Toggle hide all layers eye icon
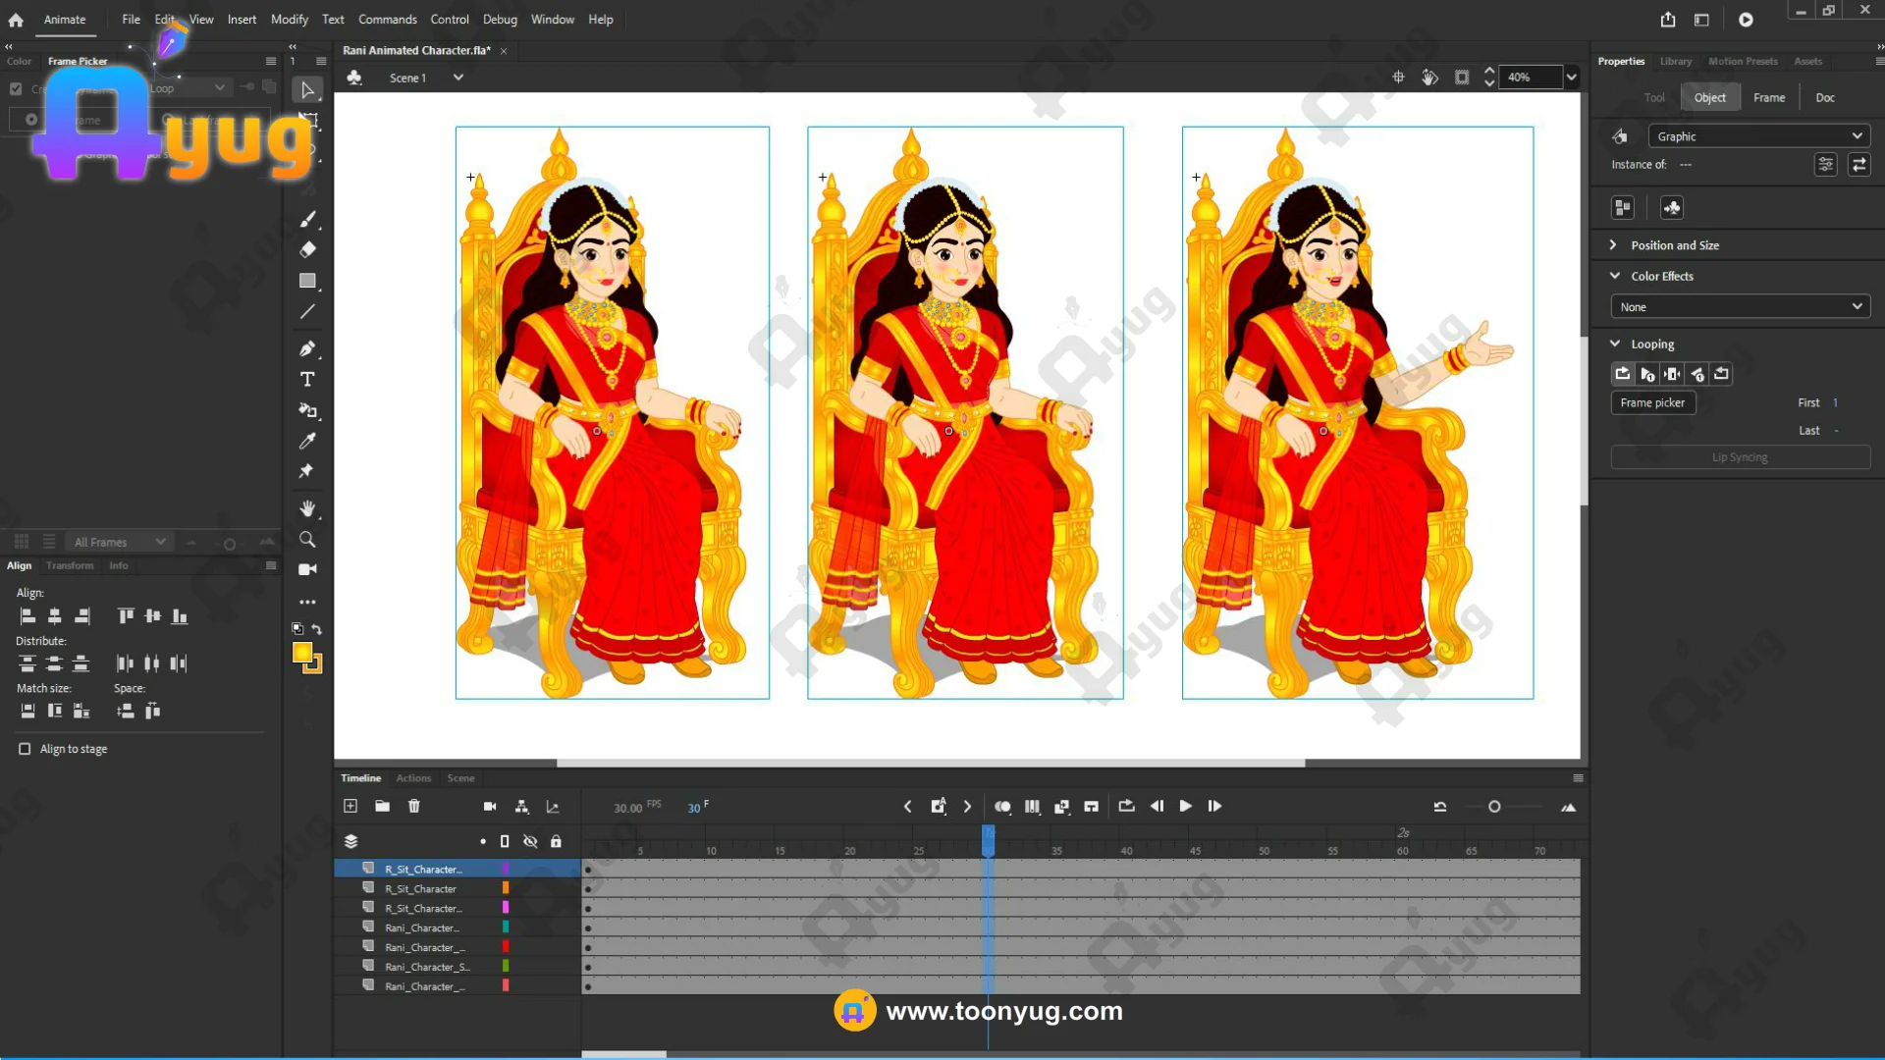Screen dimensions: 1885x1060 pos(530,841)
